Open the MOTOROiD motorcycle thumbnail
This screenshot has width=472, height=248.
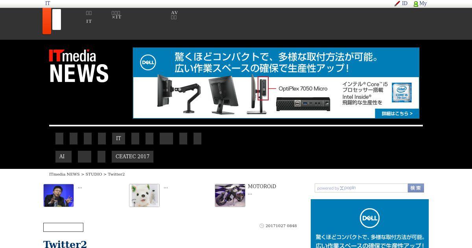[230, 195]
